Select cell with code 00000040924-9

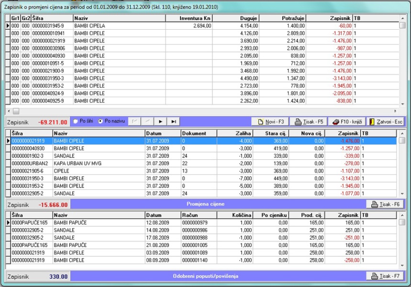(52, 93)
